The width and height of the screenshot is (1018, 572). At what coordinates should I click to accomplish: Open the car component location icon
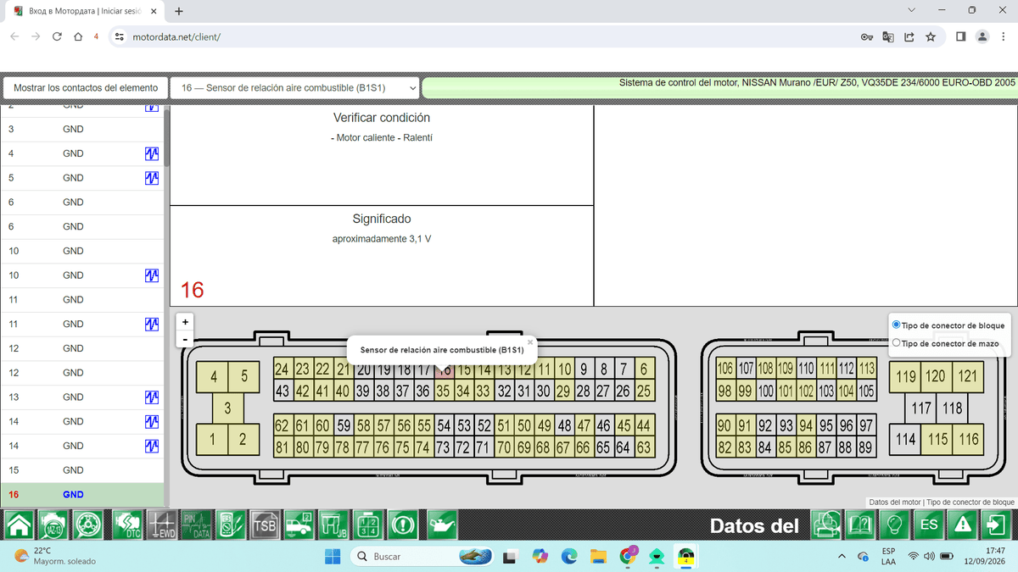pos(299,525)
